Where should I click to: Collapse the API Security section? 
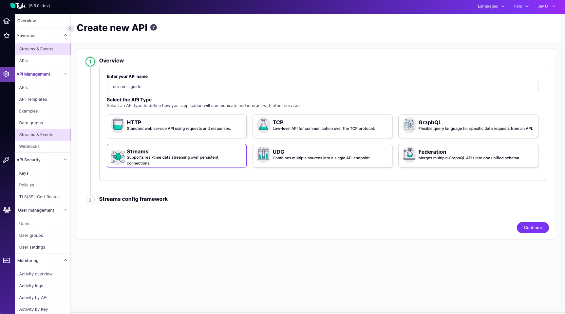click(65, 160)
